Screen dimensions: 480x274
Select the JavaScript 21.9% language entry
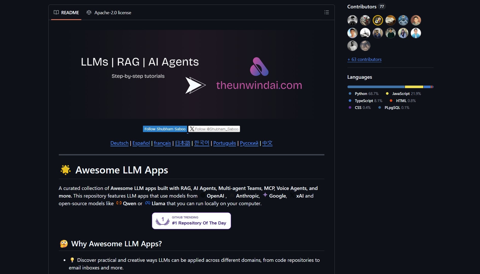pyautogui.click(x=403, y=94)
